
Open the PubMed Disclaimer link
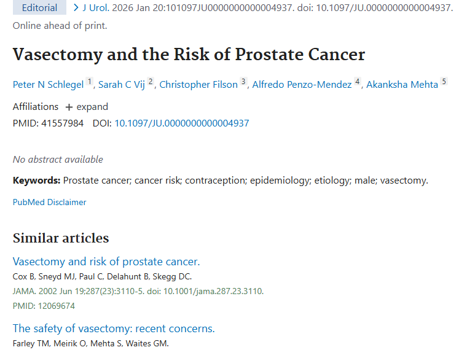click(x=49, y=202)
